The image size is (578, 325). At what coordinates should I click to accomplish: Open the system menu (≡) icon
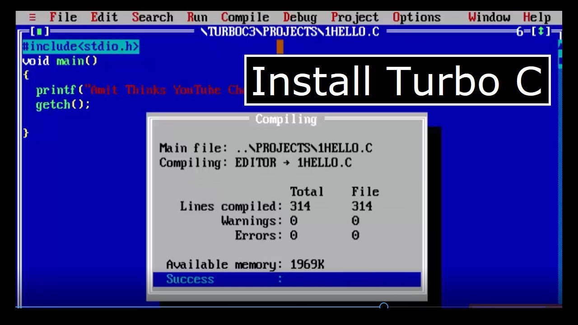pos(32,18)
